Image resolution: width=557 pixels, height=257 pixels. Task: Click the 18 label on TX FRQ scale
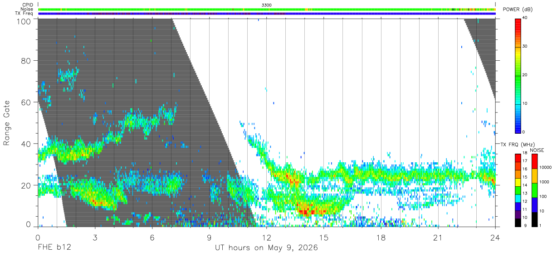click(x=525, y=153)
